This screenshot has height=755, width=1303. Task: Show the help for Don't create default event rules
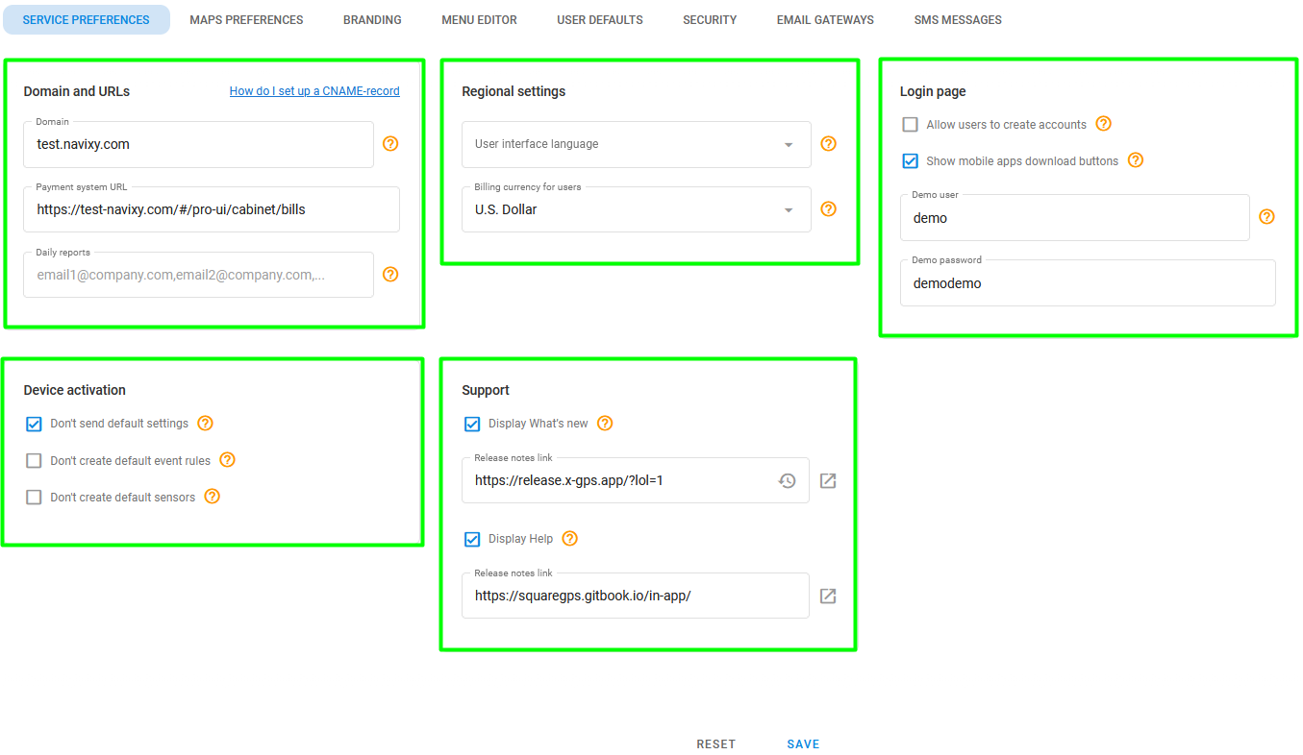click(x=228, y=460)
